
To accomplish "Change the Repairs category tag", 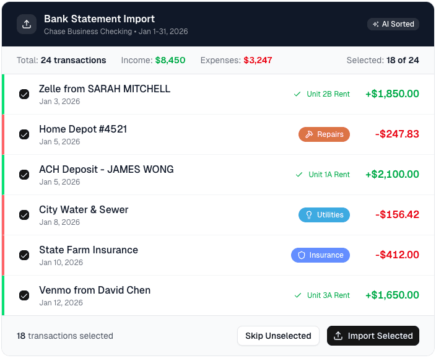I will click(x=324, y=134).
